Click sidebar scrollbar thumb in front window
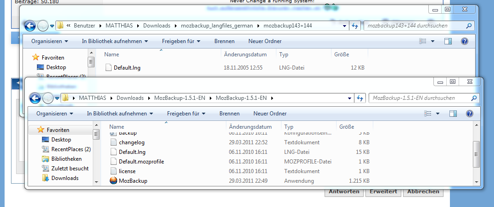The width and height of the screenshot is (494, 207). [96, 134]
